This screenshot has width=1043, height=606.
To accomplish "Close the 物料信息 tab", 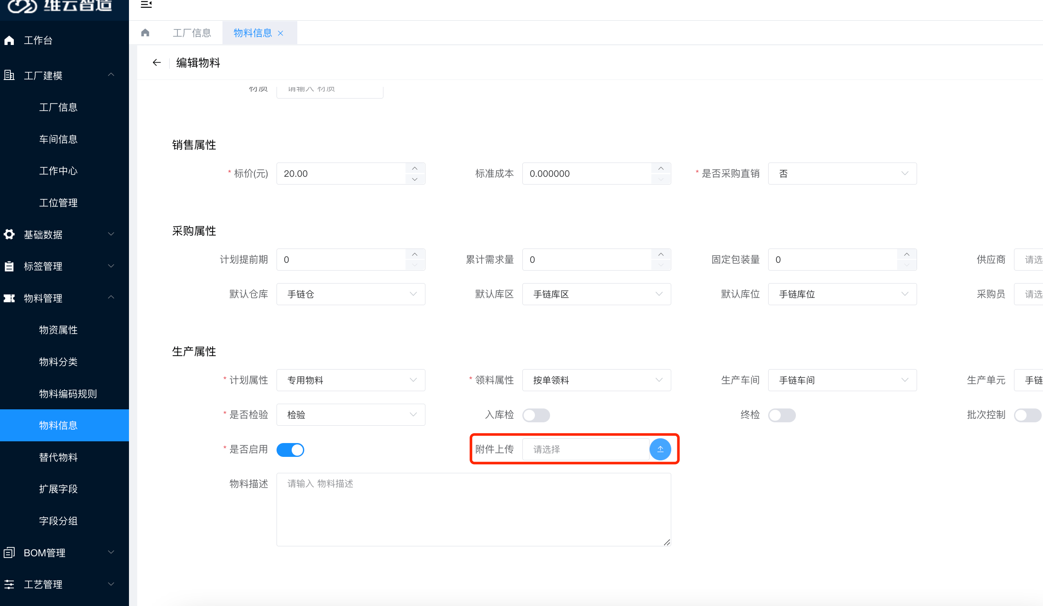I will [x=280, y=33].
